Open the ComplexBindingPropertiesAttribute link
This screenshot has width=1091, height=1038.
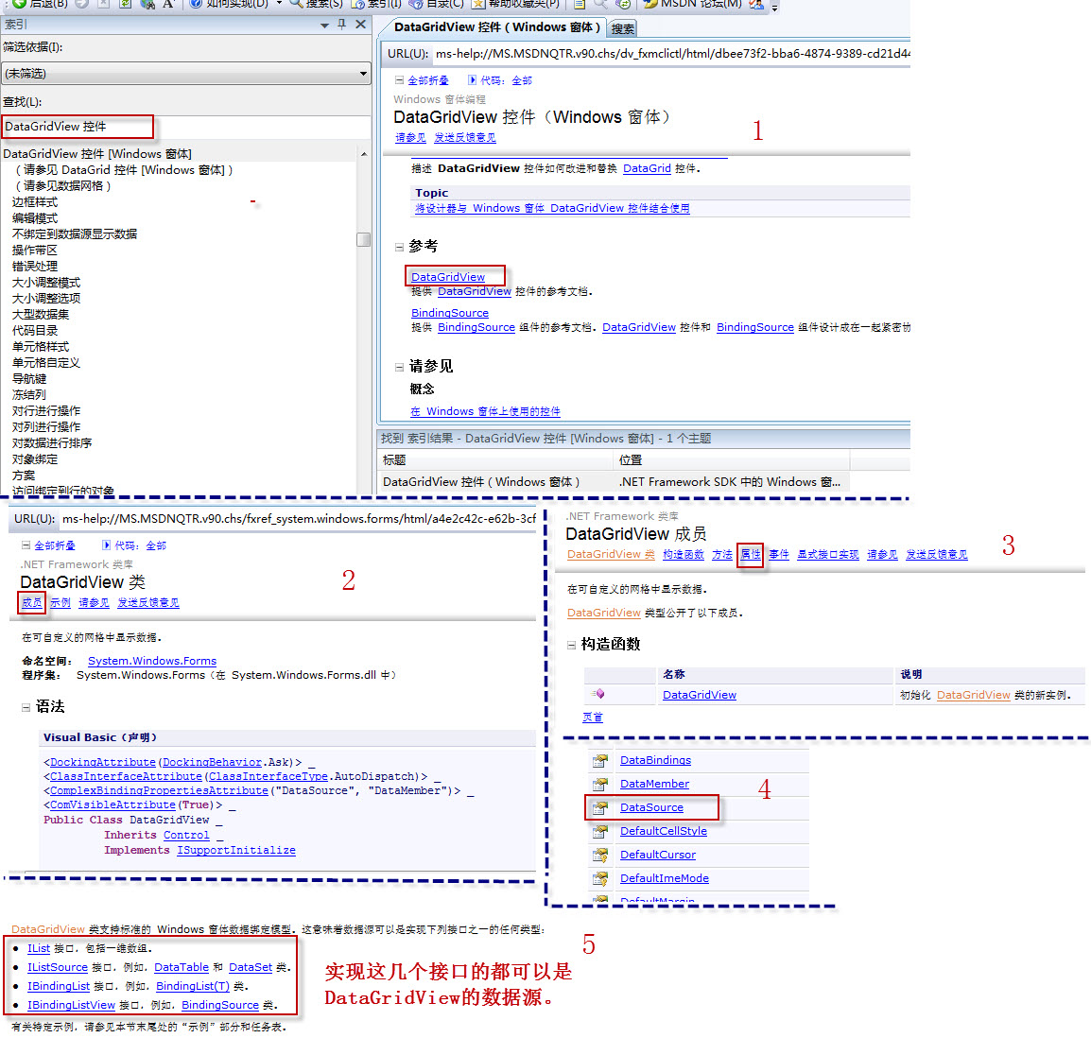click(x=159, y=791)
